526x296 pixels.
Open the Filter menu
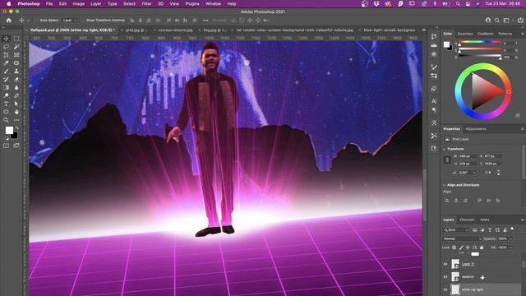[x=146, y=3]
